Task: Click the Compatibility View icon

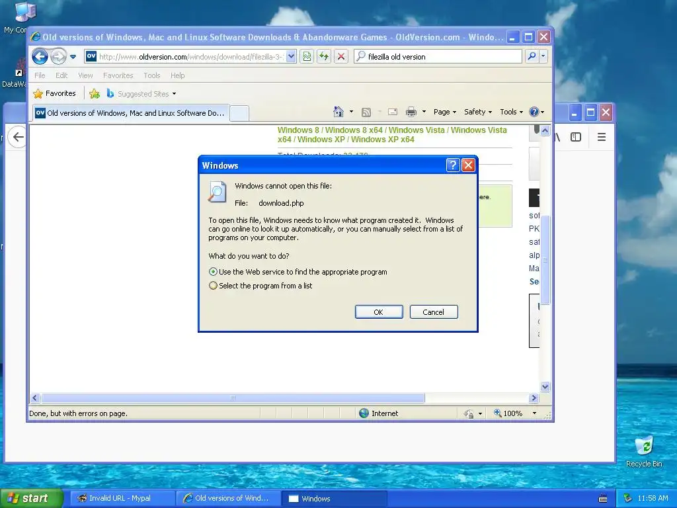Action: point(307,57)
